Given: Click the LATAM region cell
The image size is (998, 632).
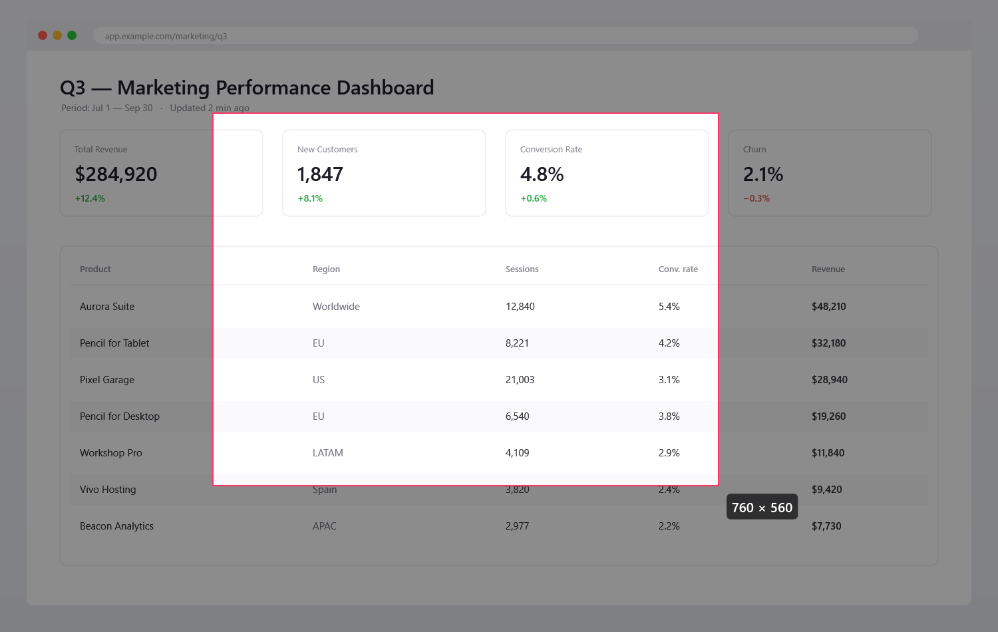Looking at the screenshot, I should [x=328, y=453].
